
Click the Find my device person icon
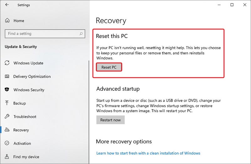point(7,156)
